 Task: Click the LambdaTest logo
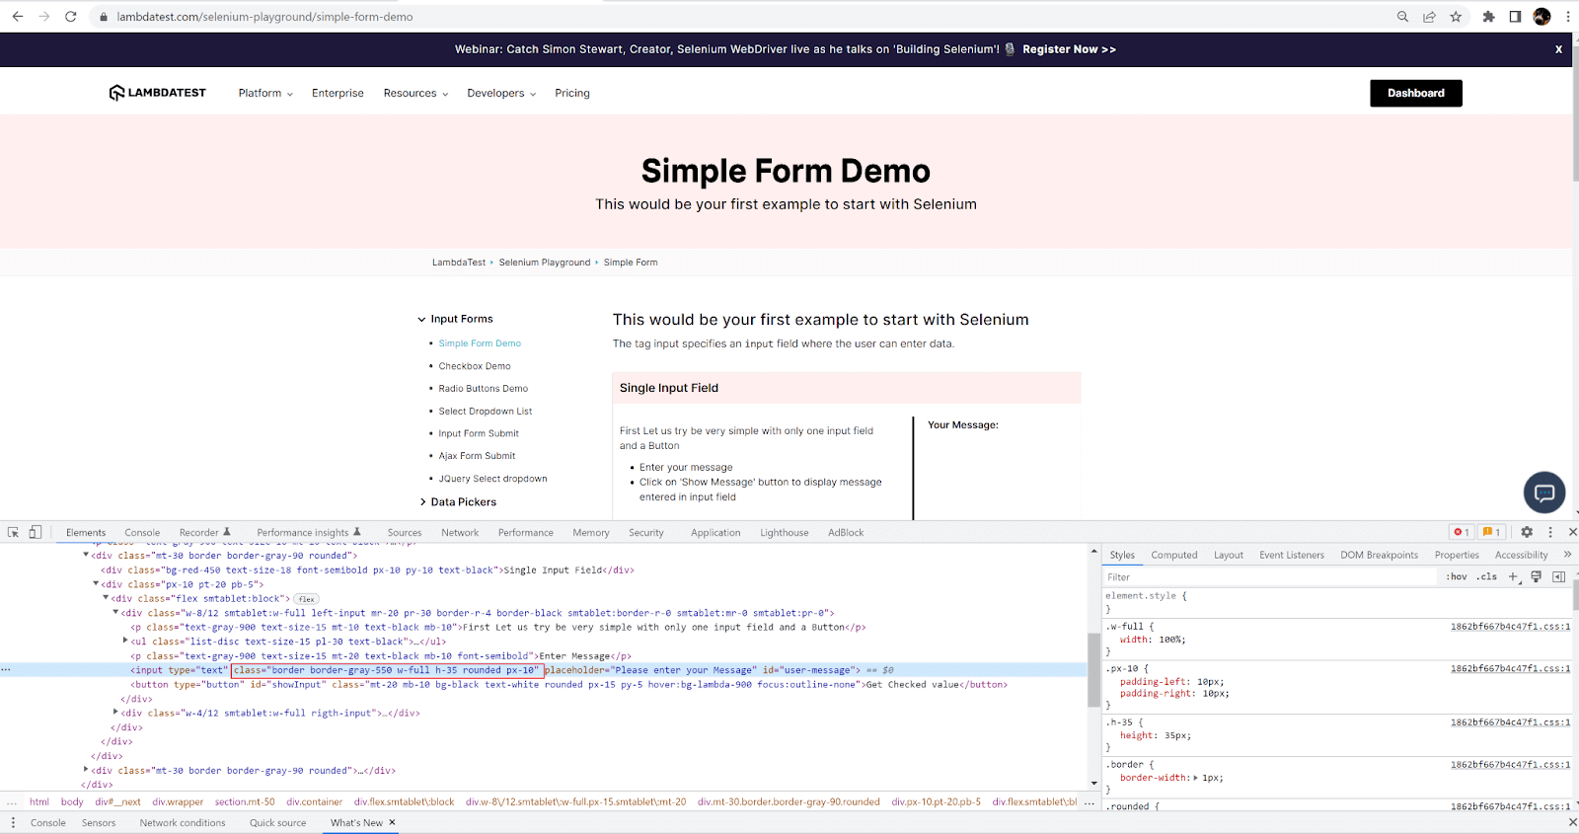(158, 93)
